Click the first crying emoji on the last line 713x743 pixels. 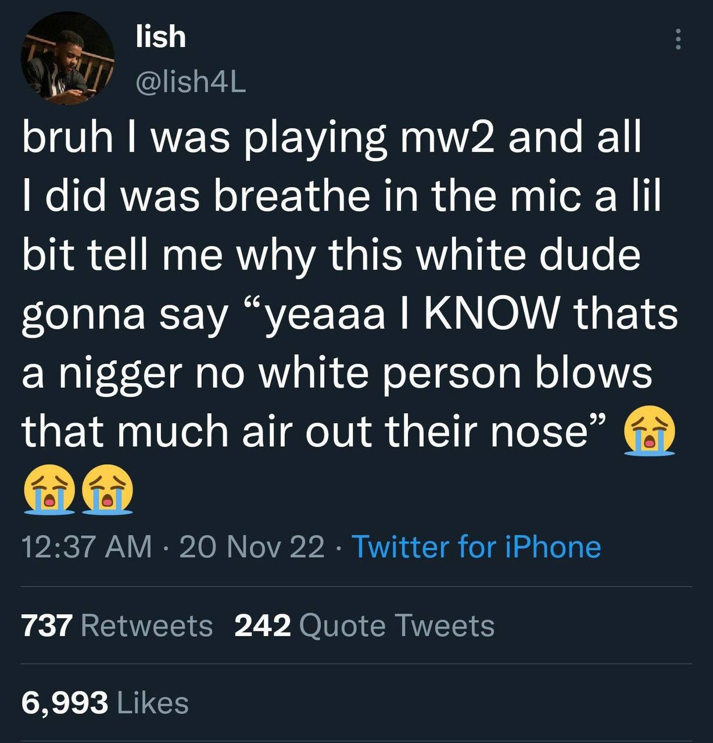tap(49, 489)
